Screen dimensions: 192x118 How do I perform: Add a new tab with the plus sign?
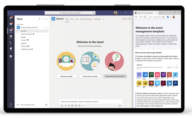click(103, 19)
